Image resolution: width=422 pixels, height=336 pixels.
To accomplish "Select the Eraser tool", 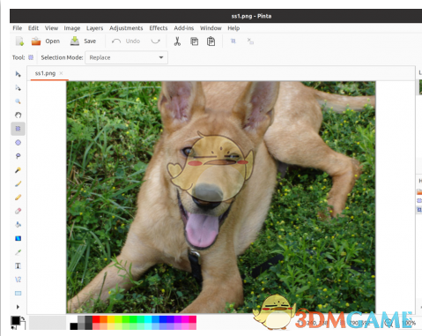I will coord(18,211).
